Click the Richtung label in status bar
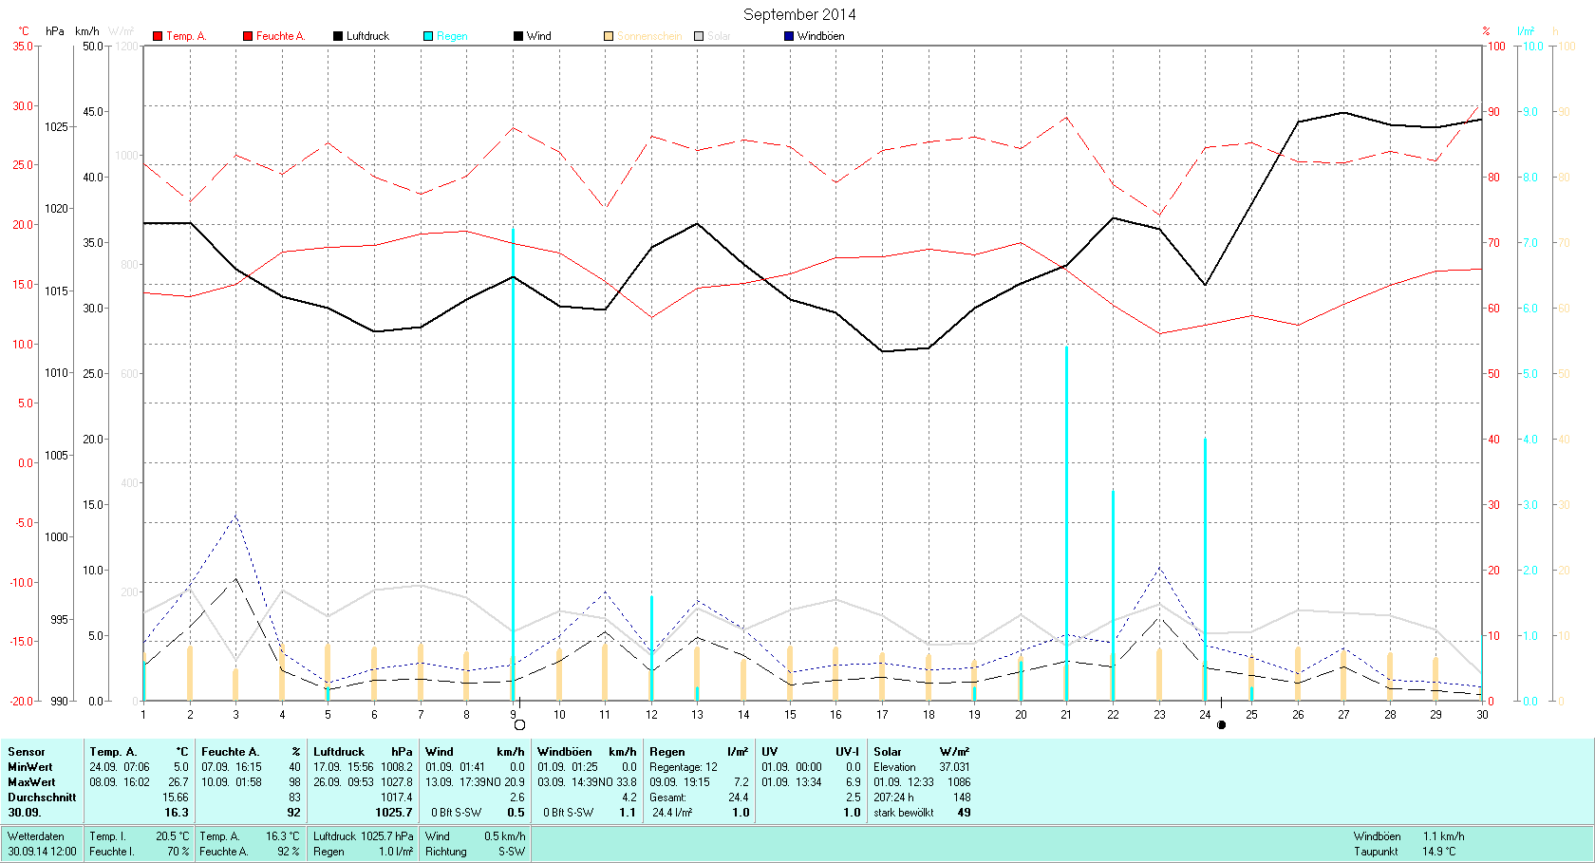Image resolution: width=1595 pixels, height=863 pixels. [446, 852]
